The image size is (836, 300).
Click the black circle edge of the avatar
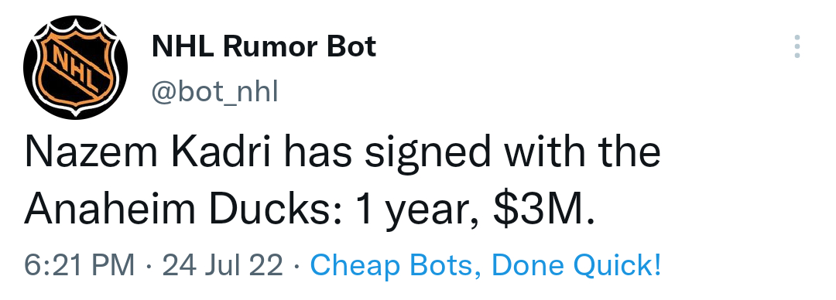click(30, 68)
